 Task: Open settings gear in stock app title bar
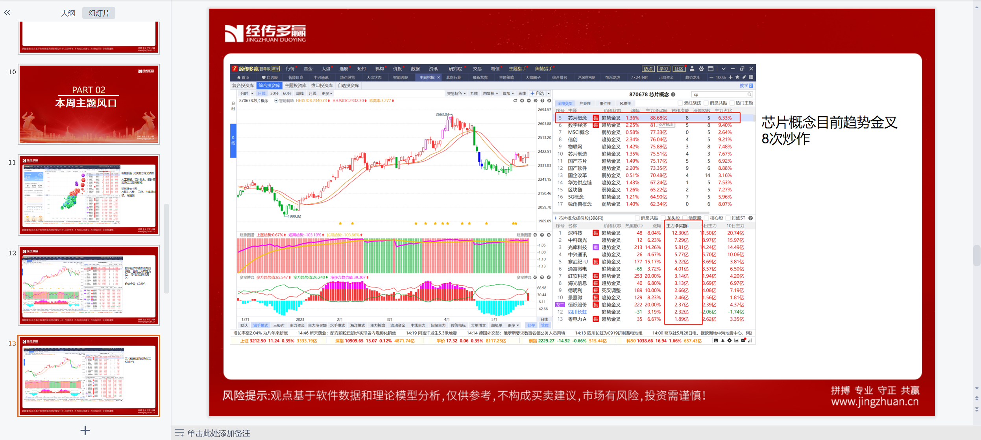point(701,69)
